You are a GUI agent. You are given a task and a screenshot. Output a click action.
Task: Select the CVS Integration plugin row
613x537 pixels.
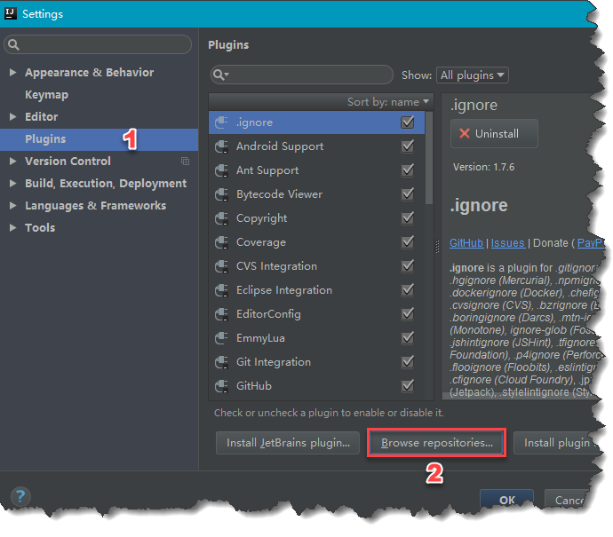316,266
